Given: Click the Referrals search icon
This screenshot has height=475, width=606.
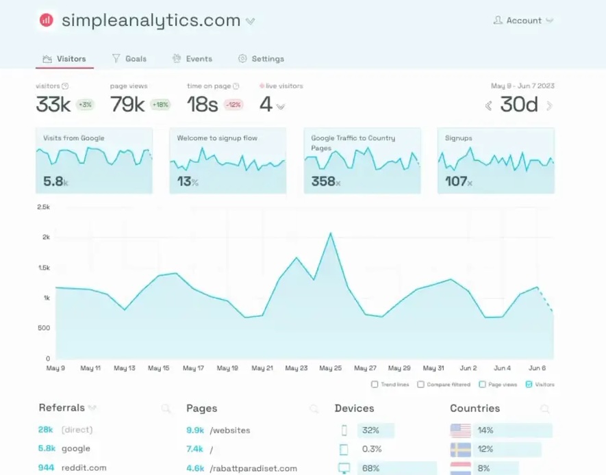Looking at the screenshot, I should click(166, 408).
